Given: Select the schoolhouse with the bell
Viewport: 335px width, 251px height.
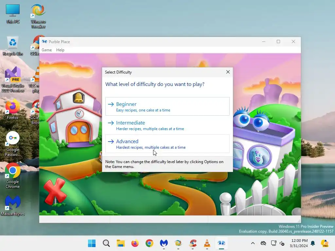Looking at the screenshot, I should pos(74,118).
